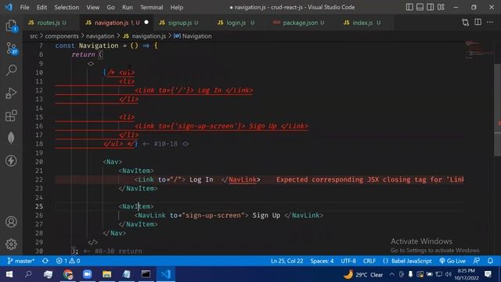
Task: Open the terminal window from the taskbar
Action: tap(146, 274)
